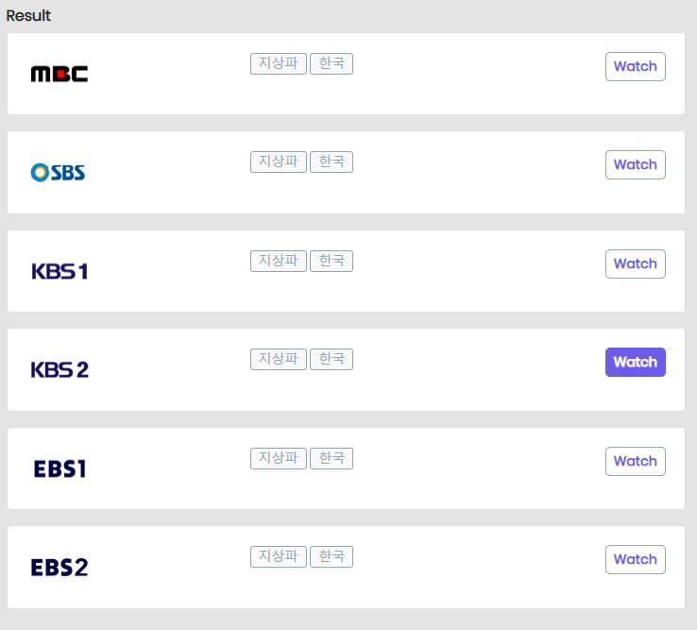The width and height of the screenshot is (697, 630).
Task: Click the SBS channel logo
Action: [59, 172]
